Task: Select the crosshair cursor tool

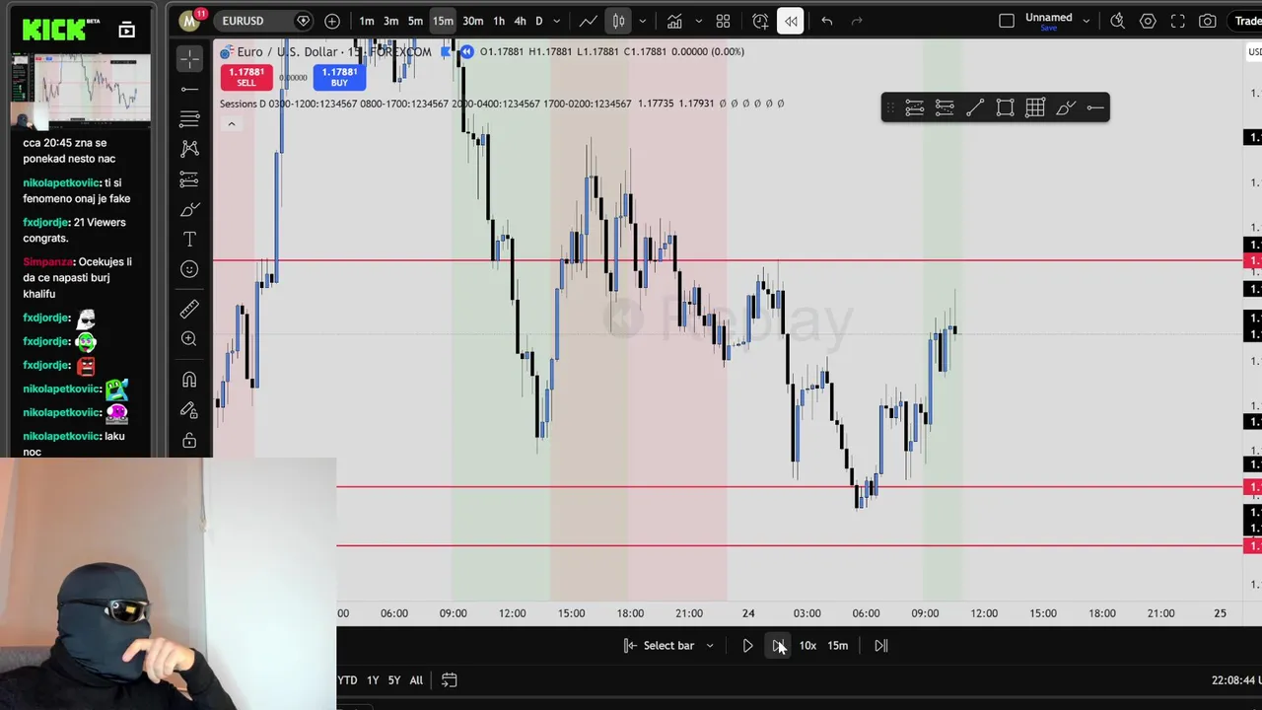Action: pyautogui.click(x=190, y=59)
